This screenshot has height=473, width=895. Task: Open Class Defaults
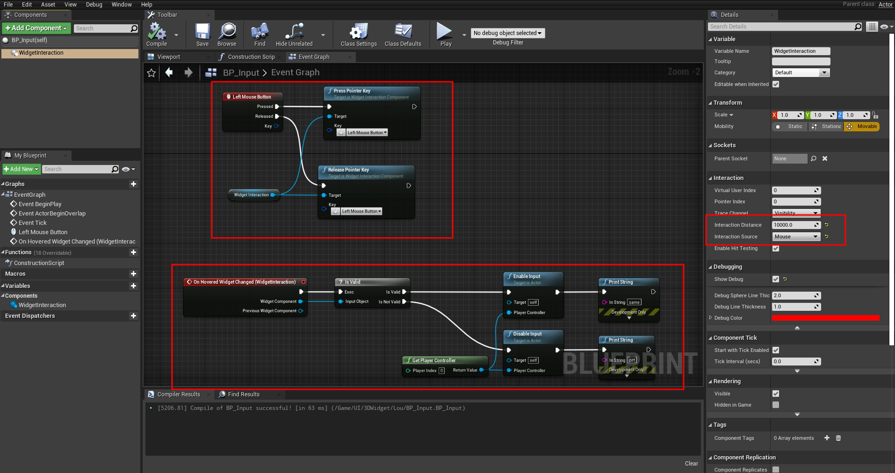403,35
